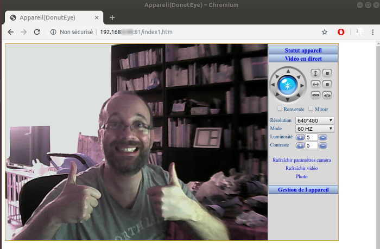Click the PTZ center button

click(x=288, y=85)
